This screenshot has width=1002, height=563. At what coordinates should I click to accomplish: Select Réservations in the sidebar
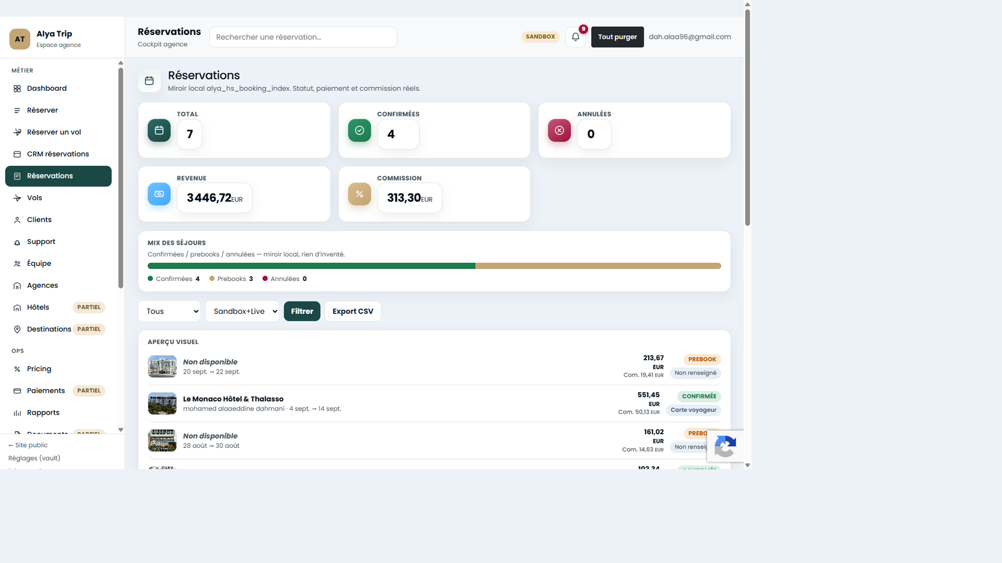(58, 176)
